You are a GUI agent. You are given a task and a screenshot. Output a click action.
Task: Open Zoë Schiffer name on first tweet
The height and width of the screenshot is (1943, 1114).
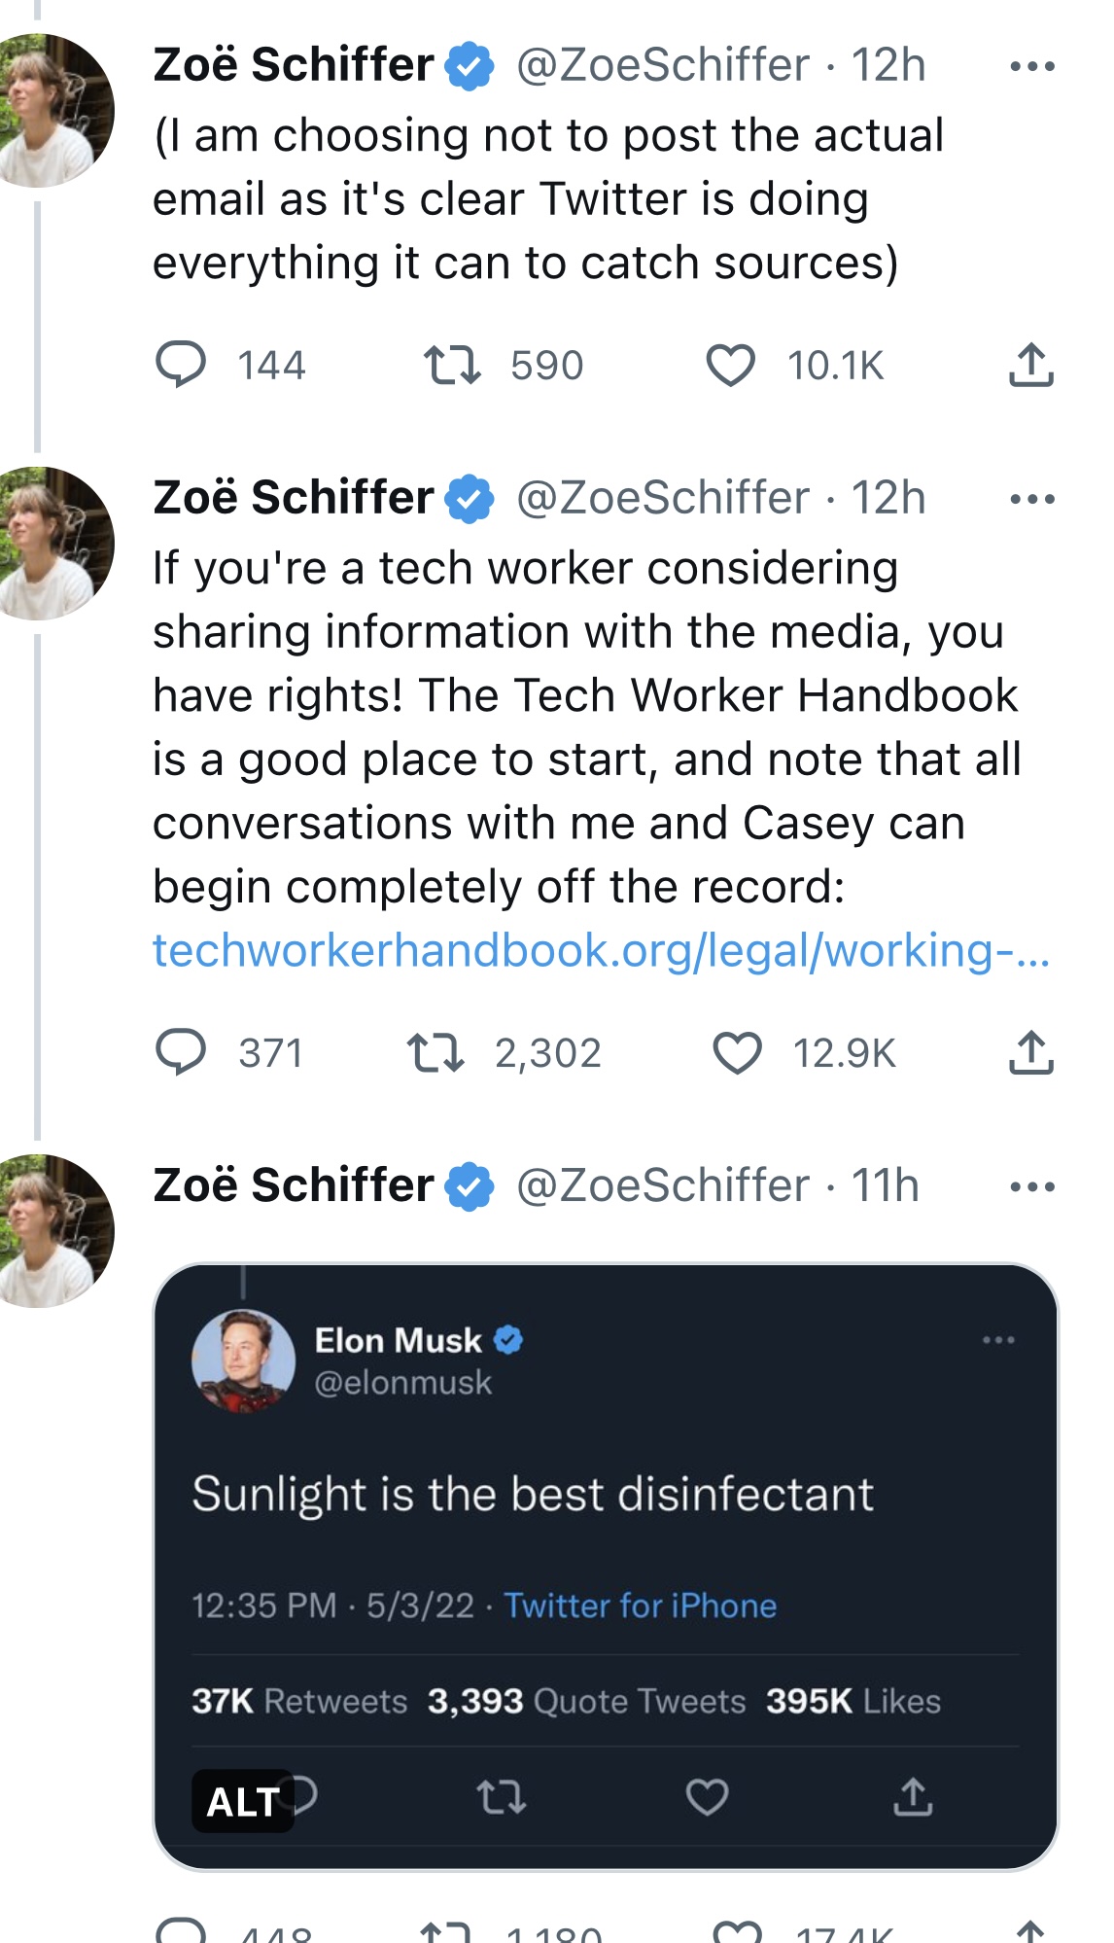tap(294, 65)
